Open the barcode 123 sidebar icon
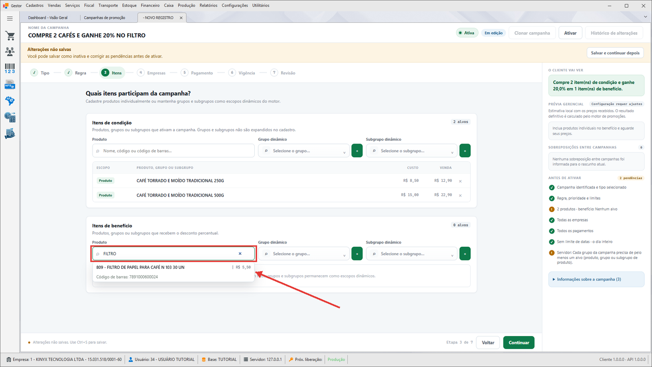 pyautogui.click(x=10, y=69)
